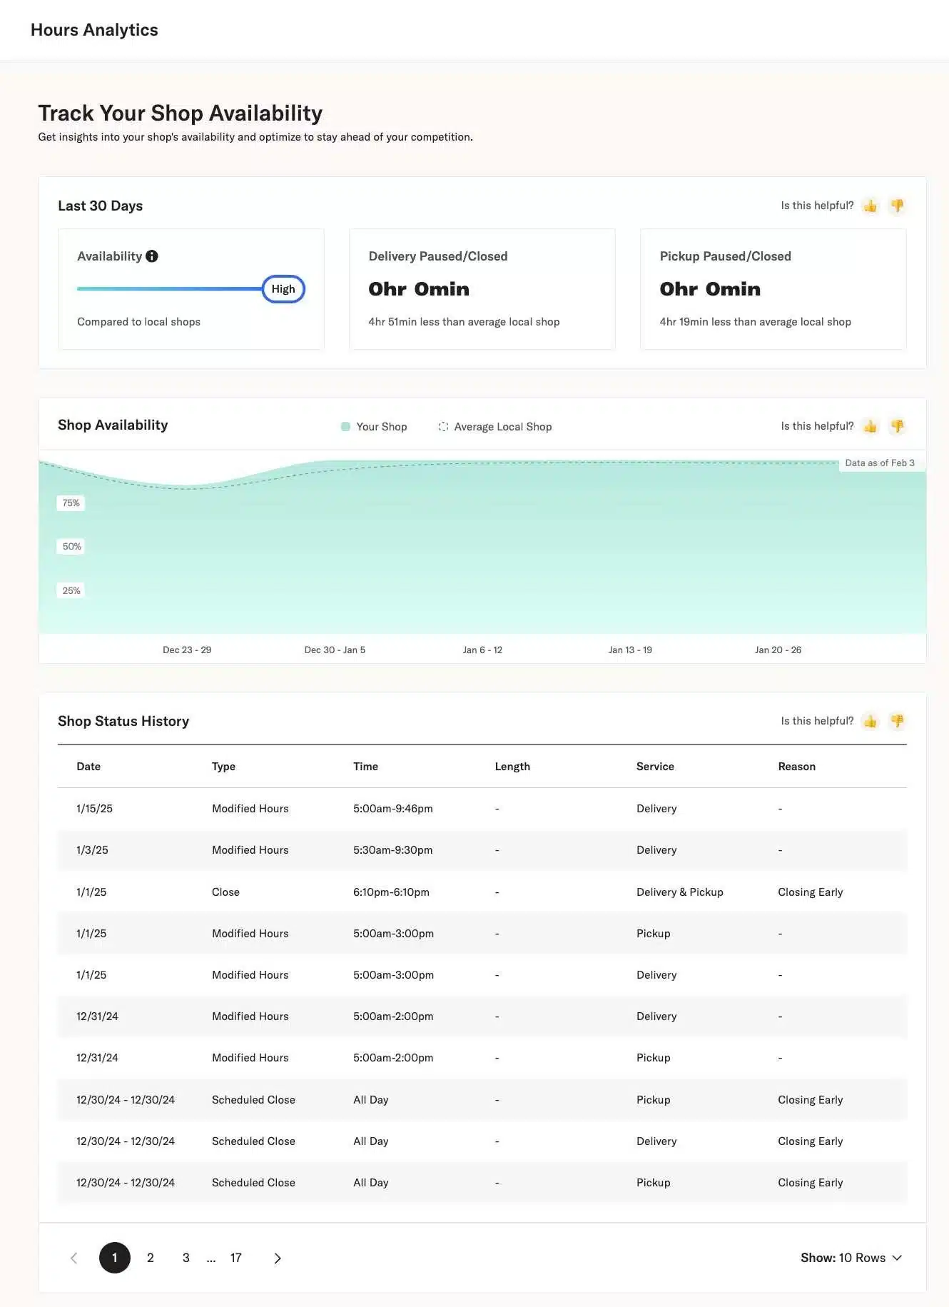The image size is (949, 1307).
Task: Click the Jan 6 - 12 chart label
Action: pyautogui.click(x=482, y=650)
